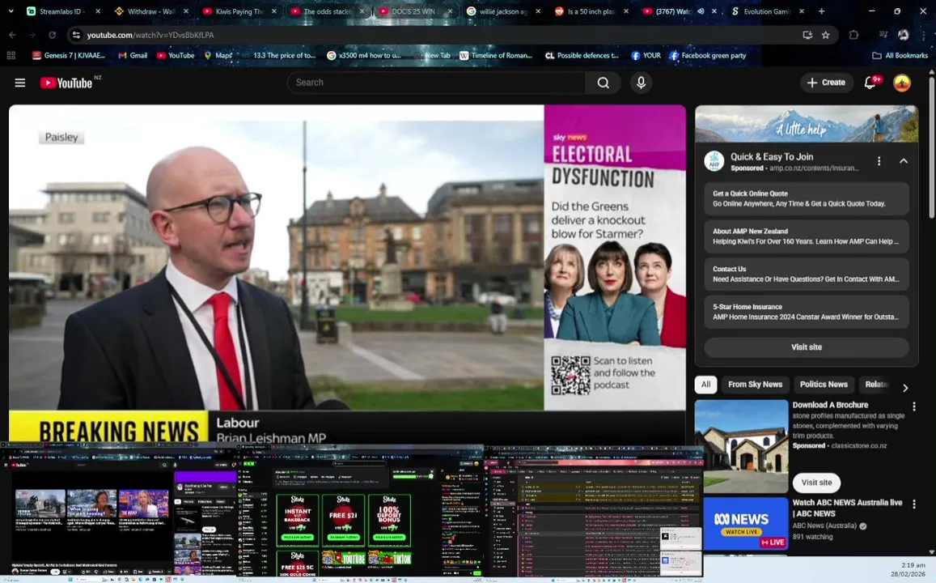Viewport: 936px width, 583px height.
Task: Open ad options for Quick & Easy To Join
Action: coord(879,161)
